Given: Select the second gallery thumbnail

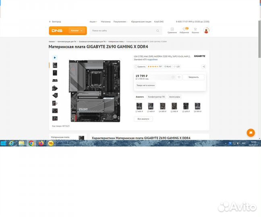Looking at the screenshot, I should pyautogui.click(x=55, y=73).
